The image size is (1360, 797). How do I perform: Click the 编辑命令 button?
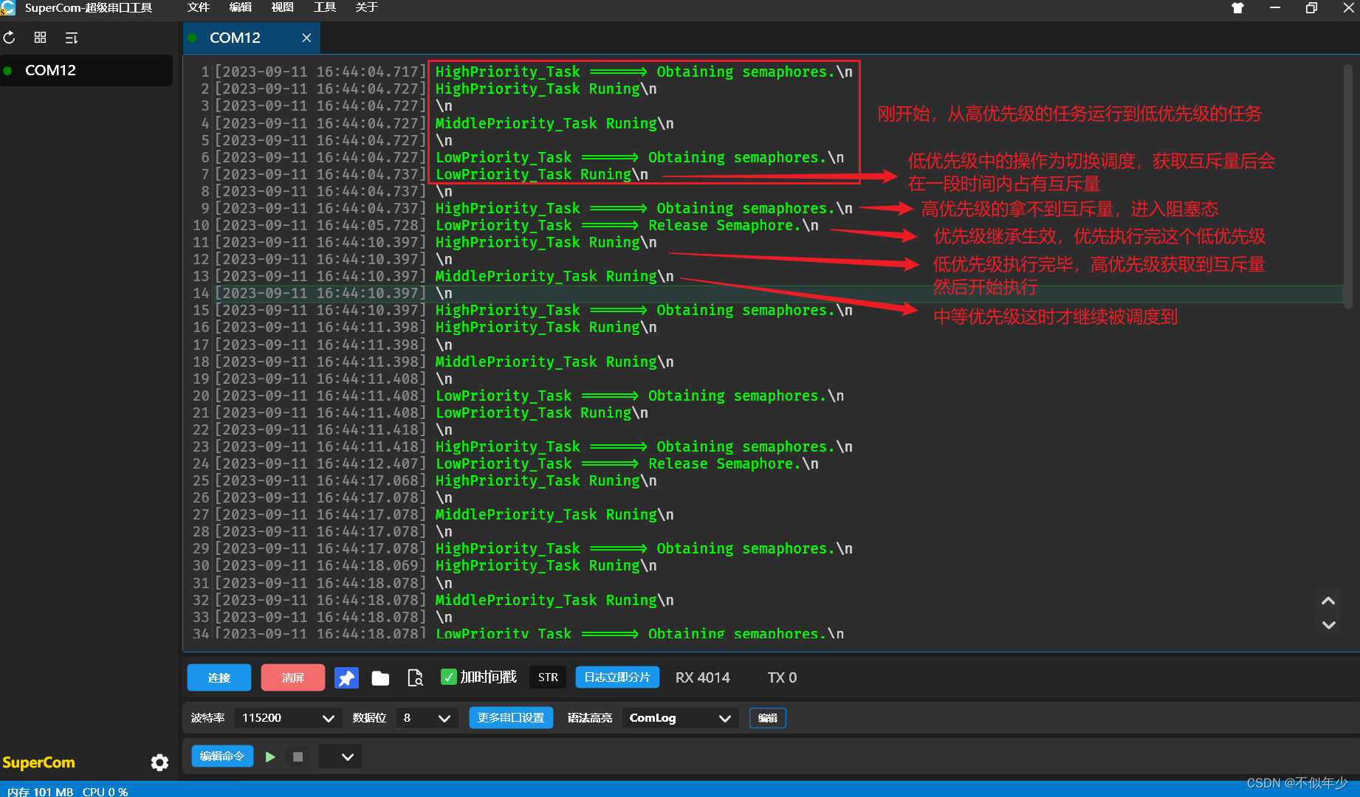pyautogui.click(x=222, y=756)
